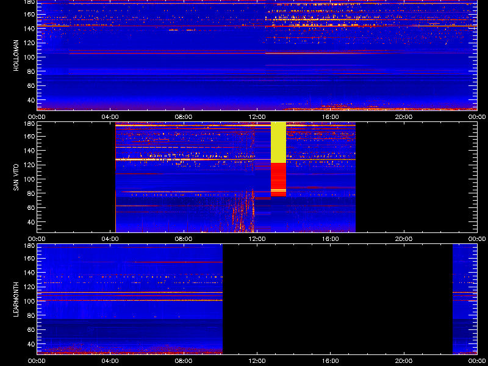Click the 04:00 time label under San Vito plot
488x366 pixels.
click(110, 239)
